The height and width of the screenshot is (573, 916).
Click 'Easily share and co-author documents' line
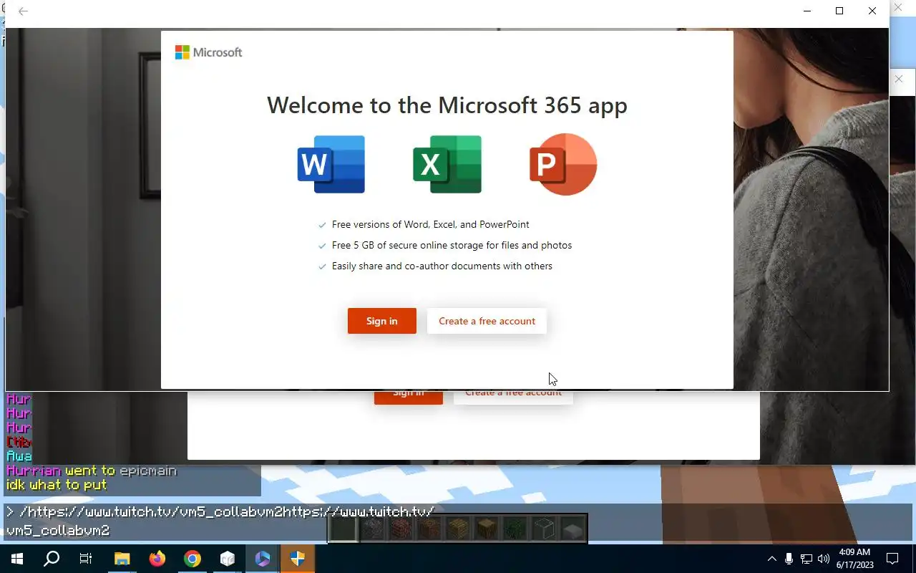click(x=442, y=266)
